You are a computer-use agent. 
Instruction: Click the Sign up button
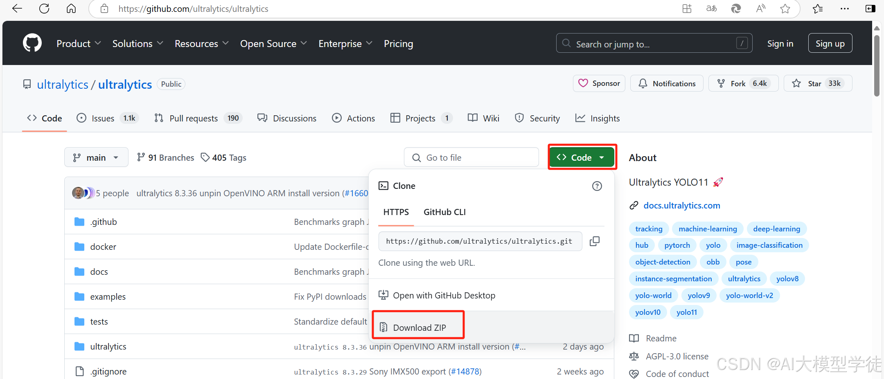pyautogui.click(x=830, y=43)
